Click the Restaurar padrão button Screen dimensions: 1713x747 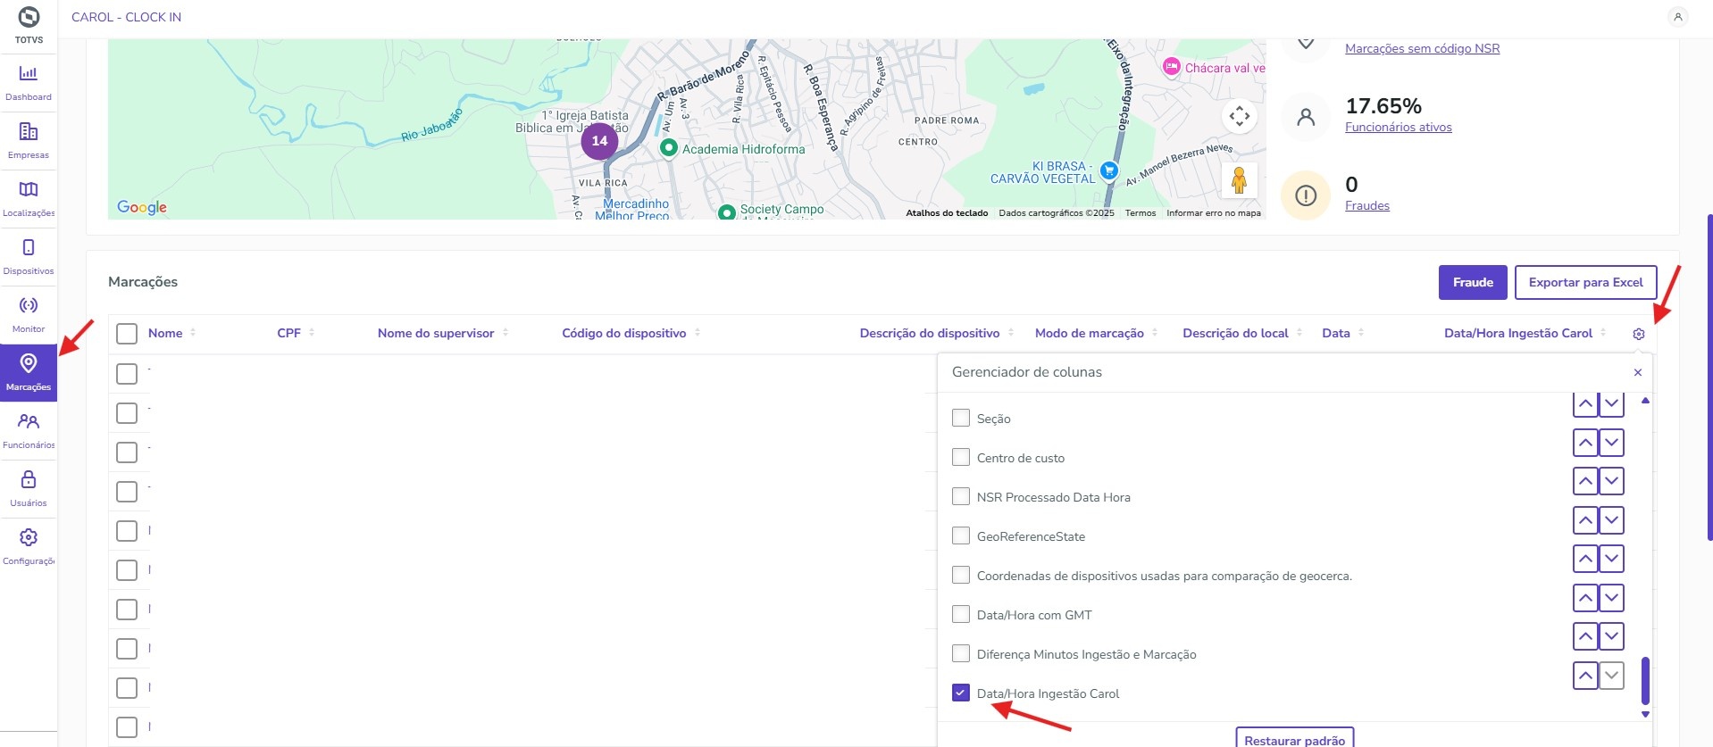click(x=1294, y=738)
